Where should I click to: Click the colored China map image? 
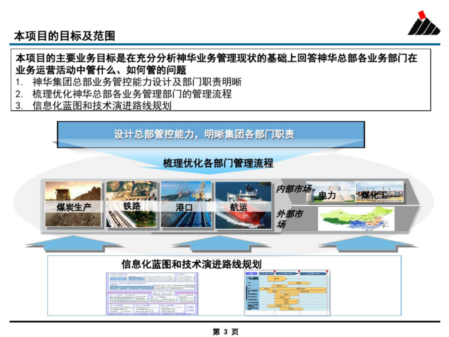356,219
